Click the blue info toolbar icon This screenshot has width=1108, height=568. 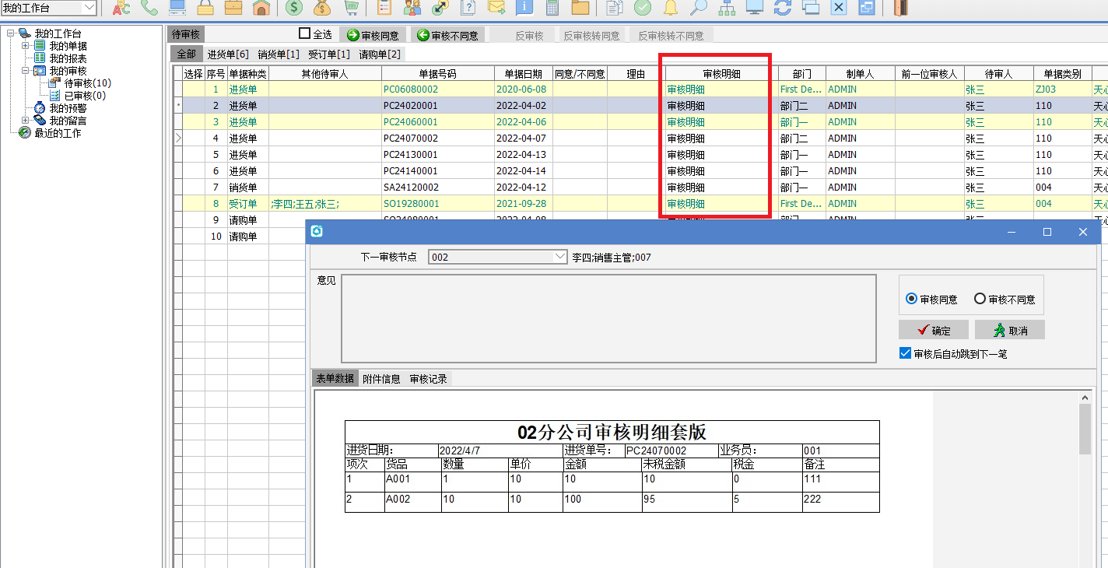point(524,9)
